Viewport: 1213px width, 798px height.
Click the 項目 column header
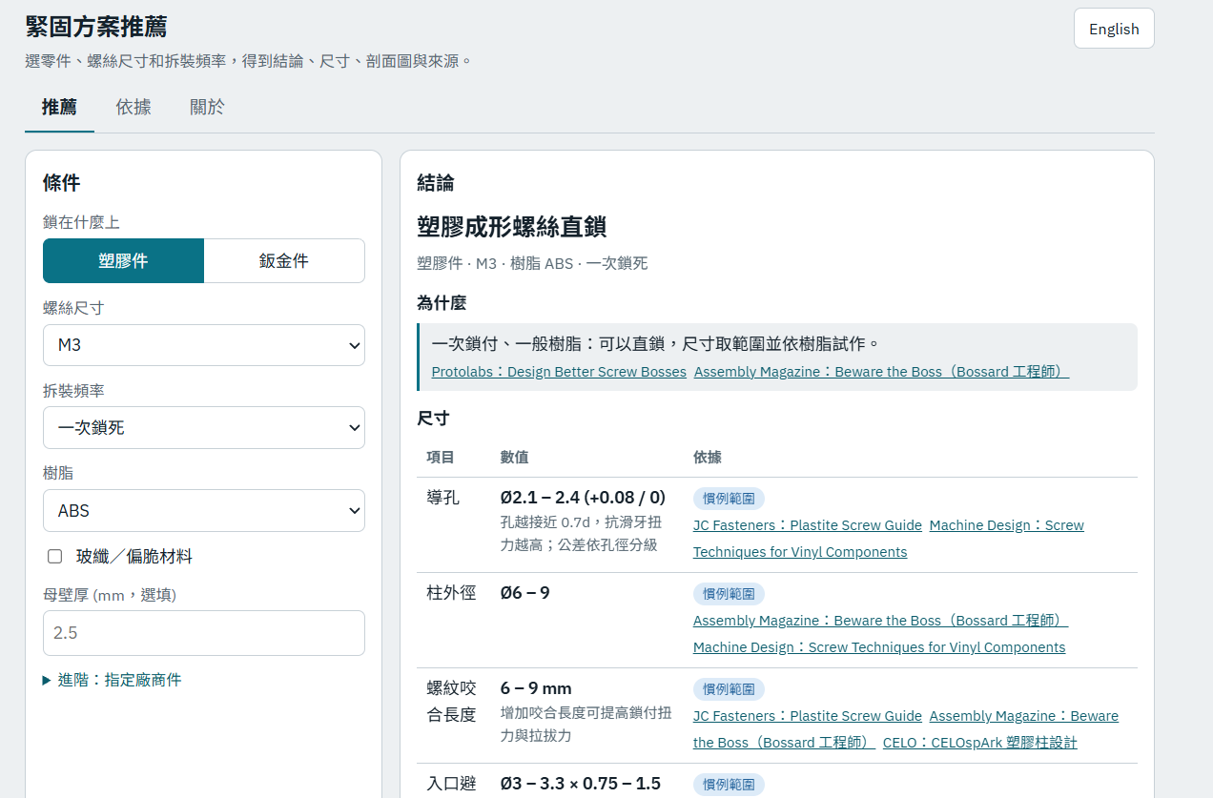click(x=441, y=458)
